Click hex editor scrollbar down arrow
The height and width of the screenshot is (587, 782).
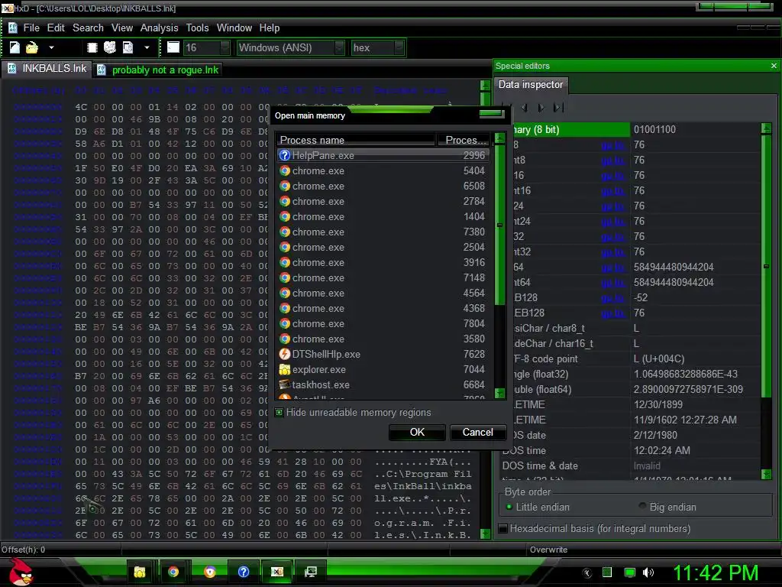coord(485,533)
